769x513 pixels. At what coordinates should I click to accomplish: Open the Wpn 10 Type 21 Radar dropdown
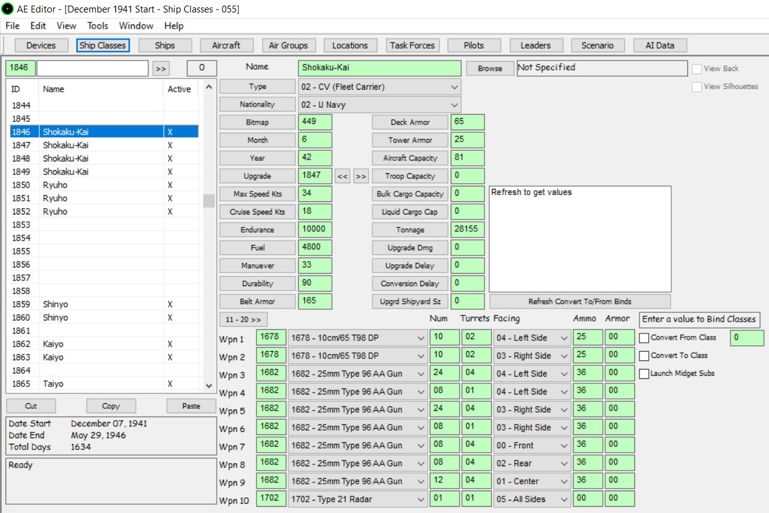[x=357, y=499]
